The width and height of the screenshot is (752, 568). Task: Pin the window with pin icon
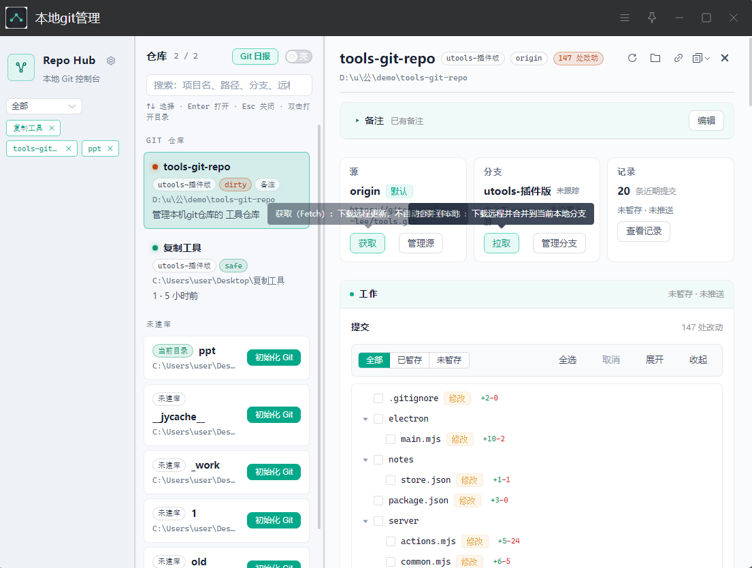coord(652,18)
